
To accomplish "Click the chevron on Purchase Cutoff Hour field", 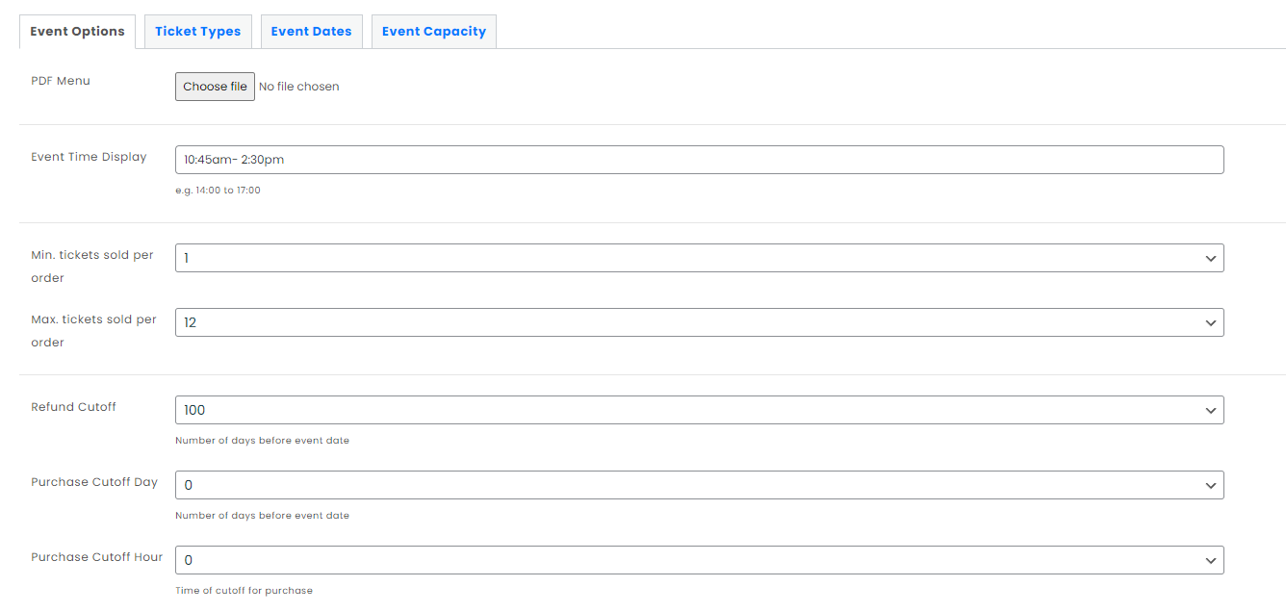I will click(1210, 560).
